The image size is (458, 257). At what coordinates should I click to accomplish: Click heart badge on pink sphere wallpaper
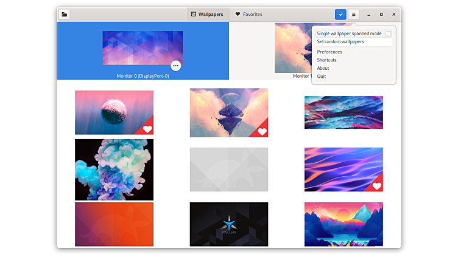(147, 129)
